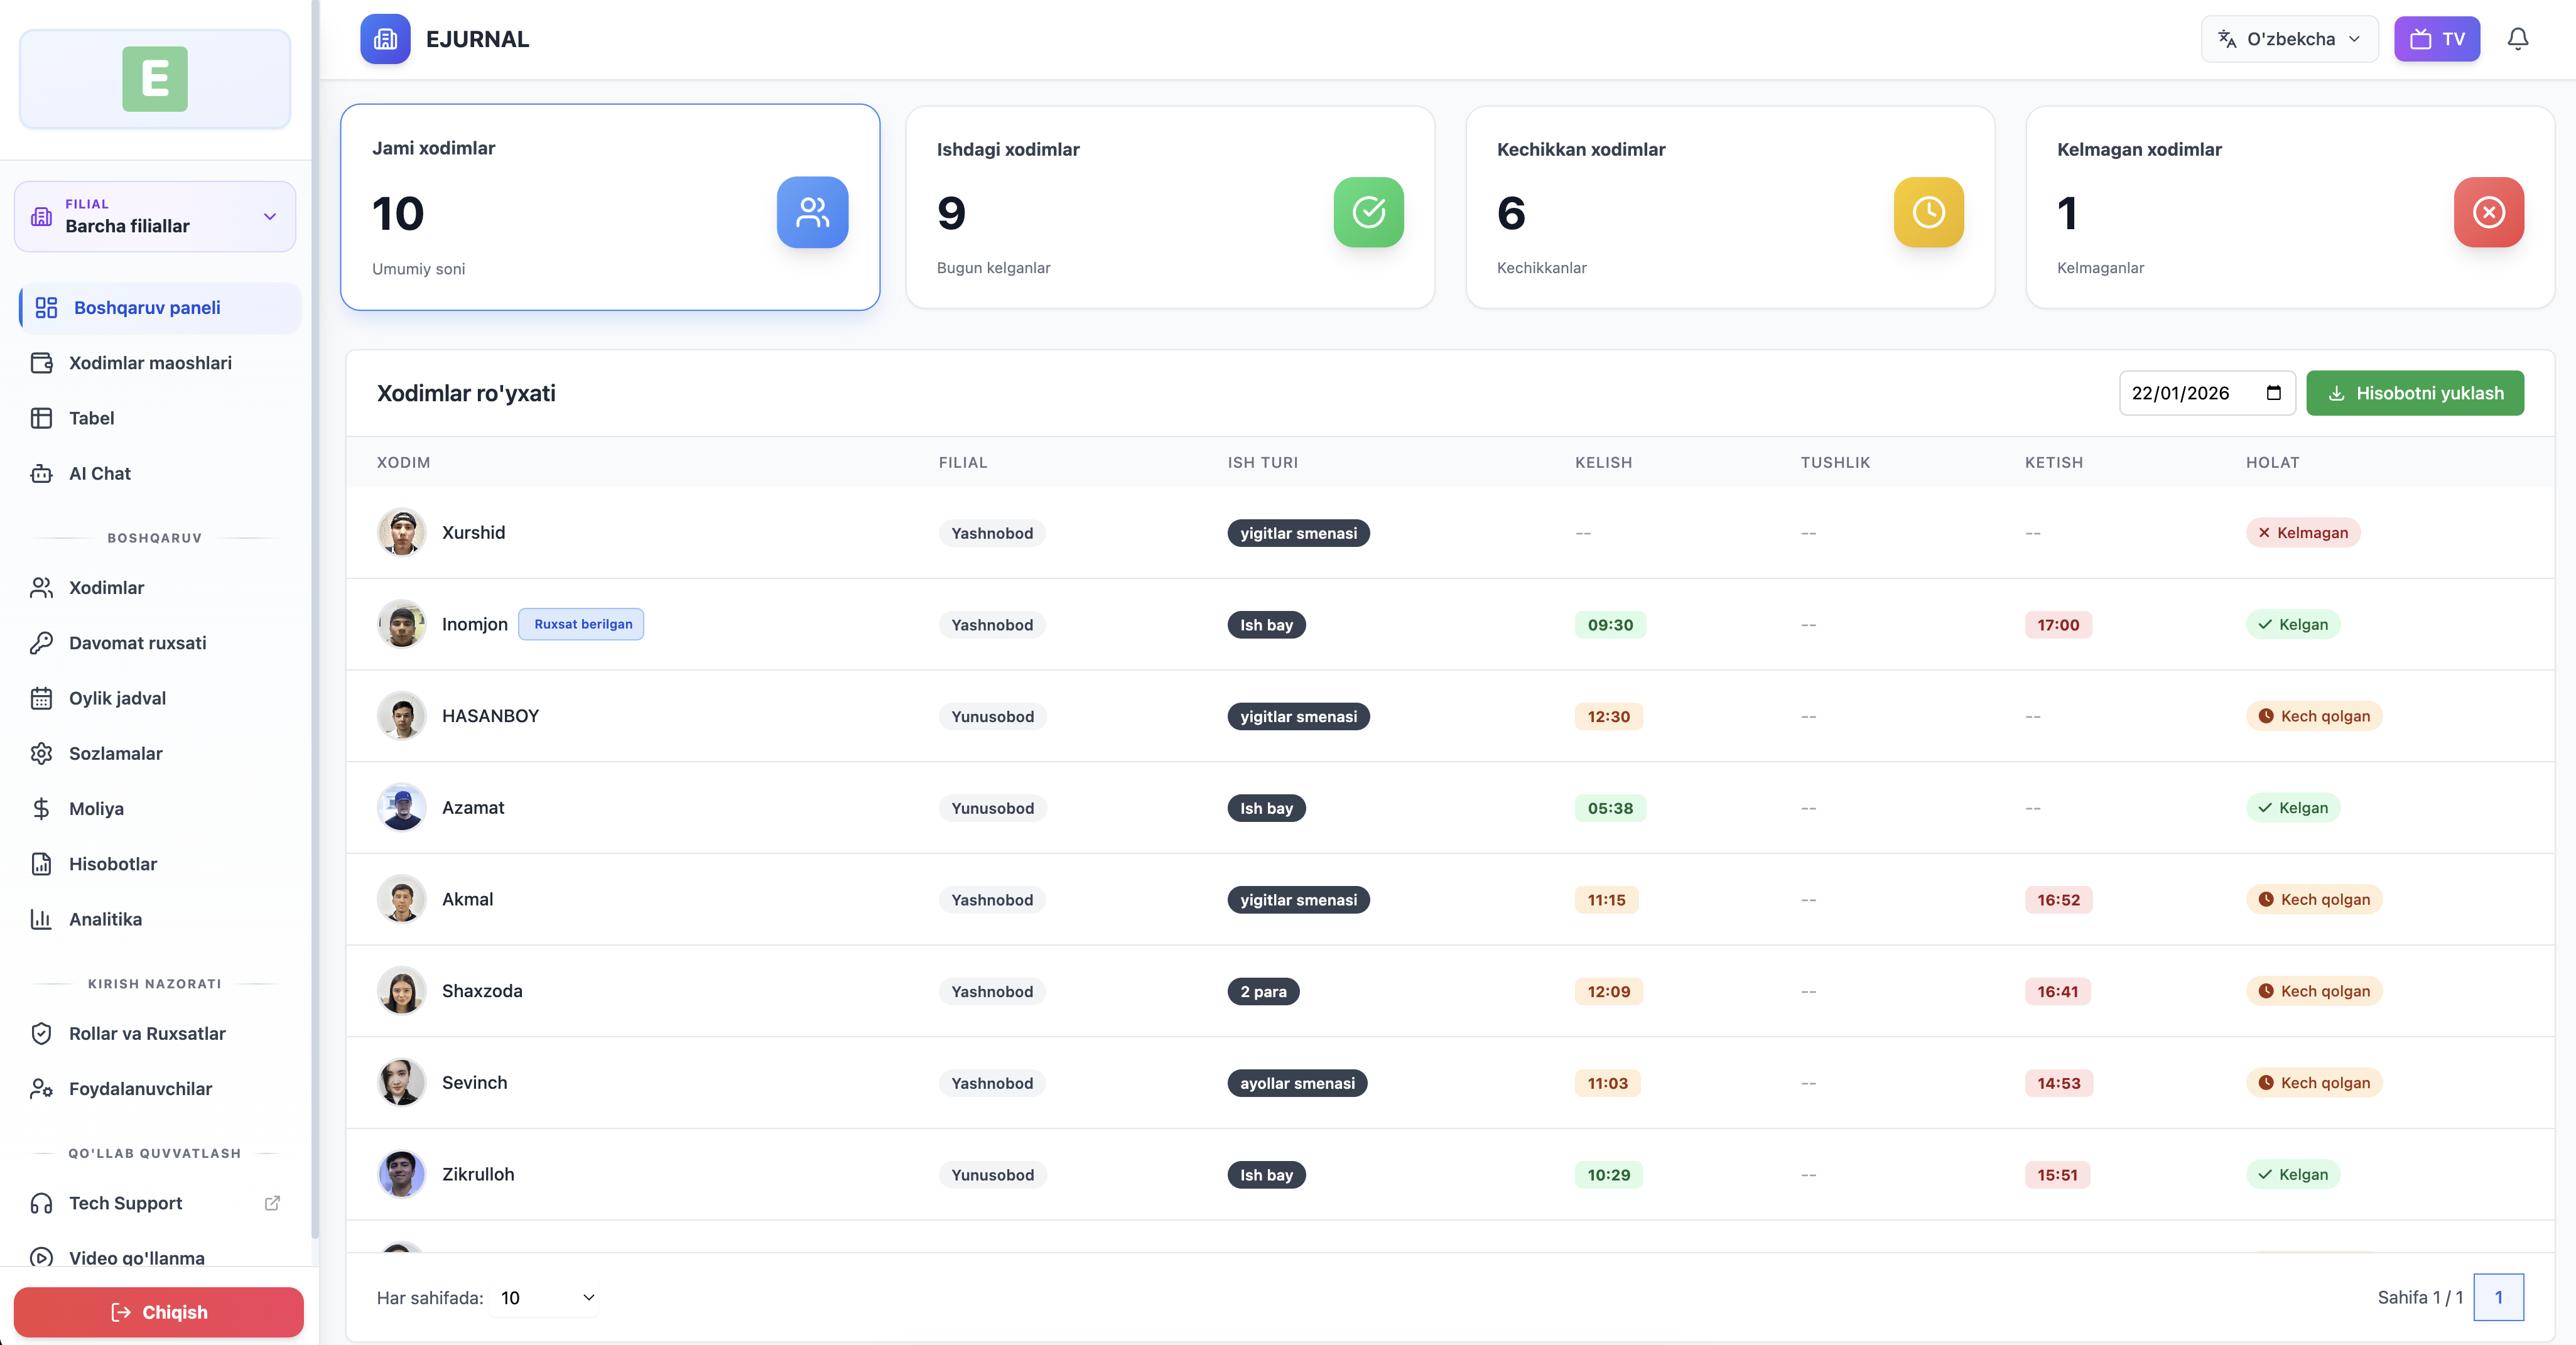2576x1345 pixels.
Task: Expand the Barcha filiallar branch selector
Action: [155, 216]
